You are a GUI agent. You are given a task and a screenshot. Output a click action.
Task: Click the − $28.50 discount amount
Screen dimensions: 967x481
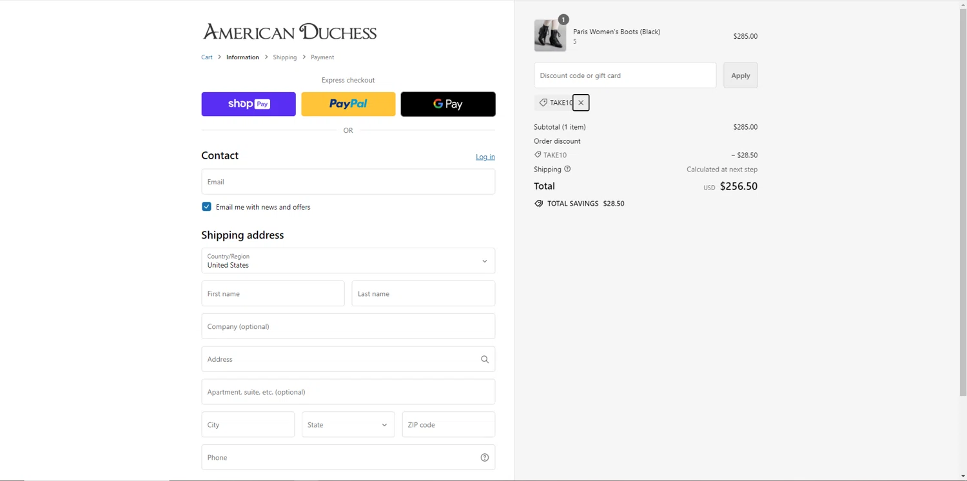point(745,155)
